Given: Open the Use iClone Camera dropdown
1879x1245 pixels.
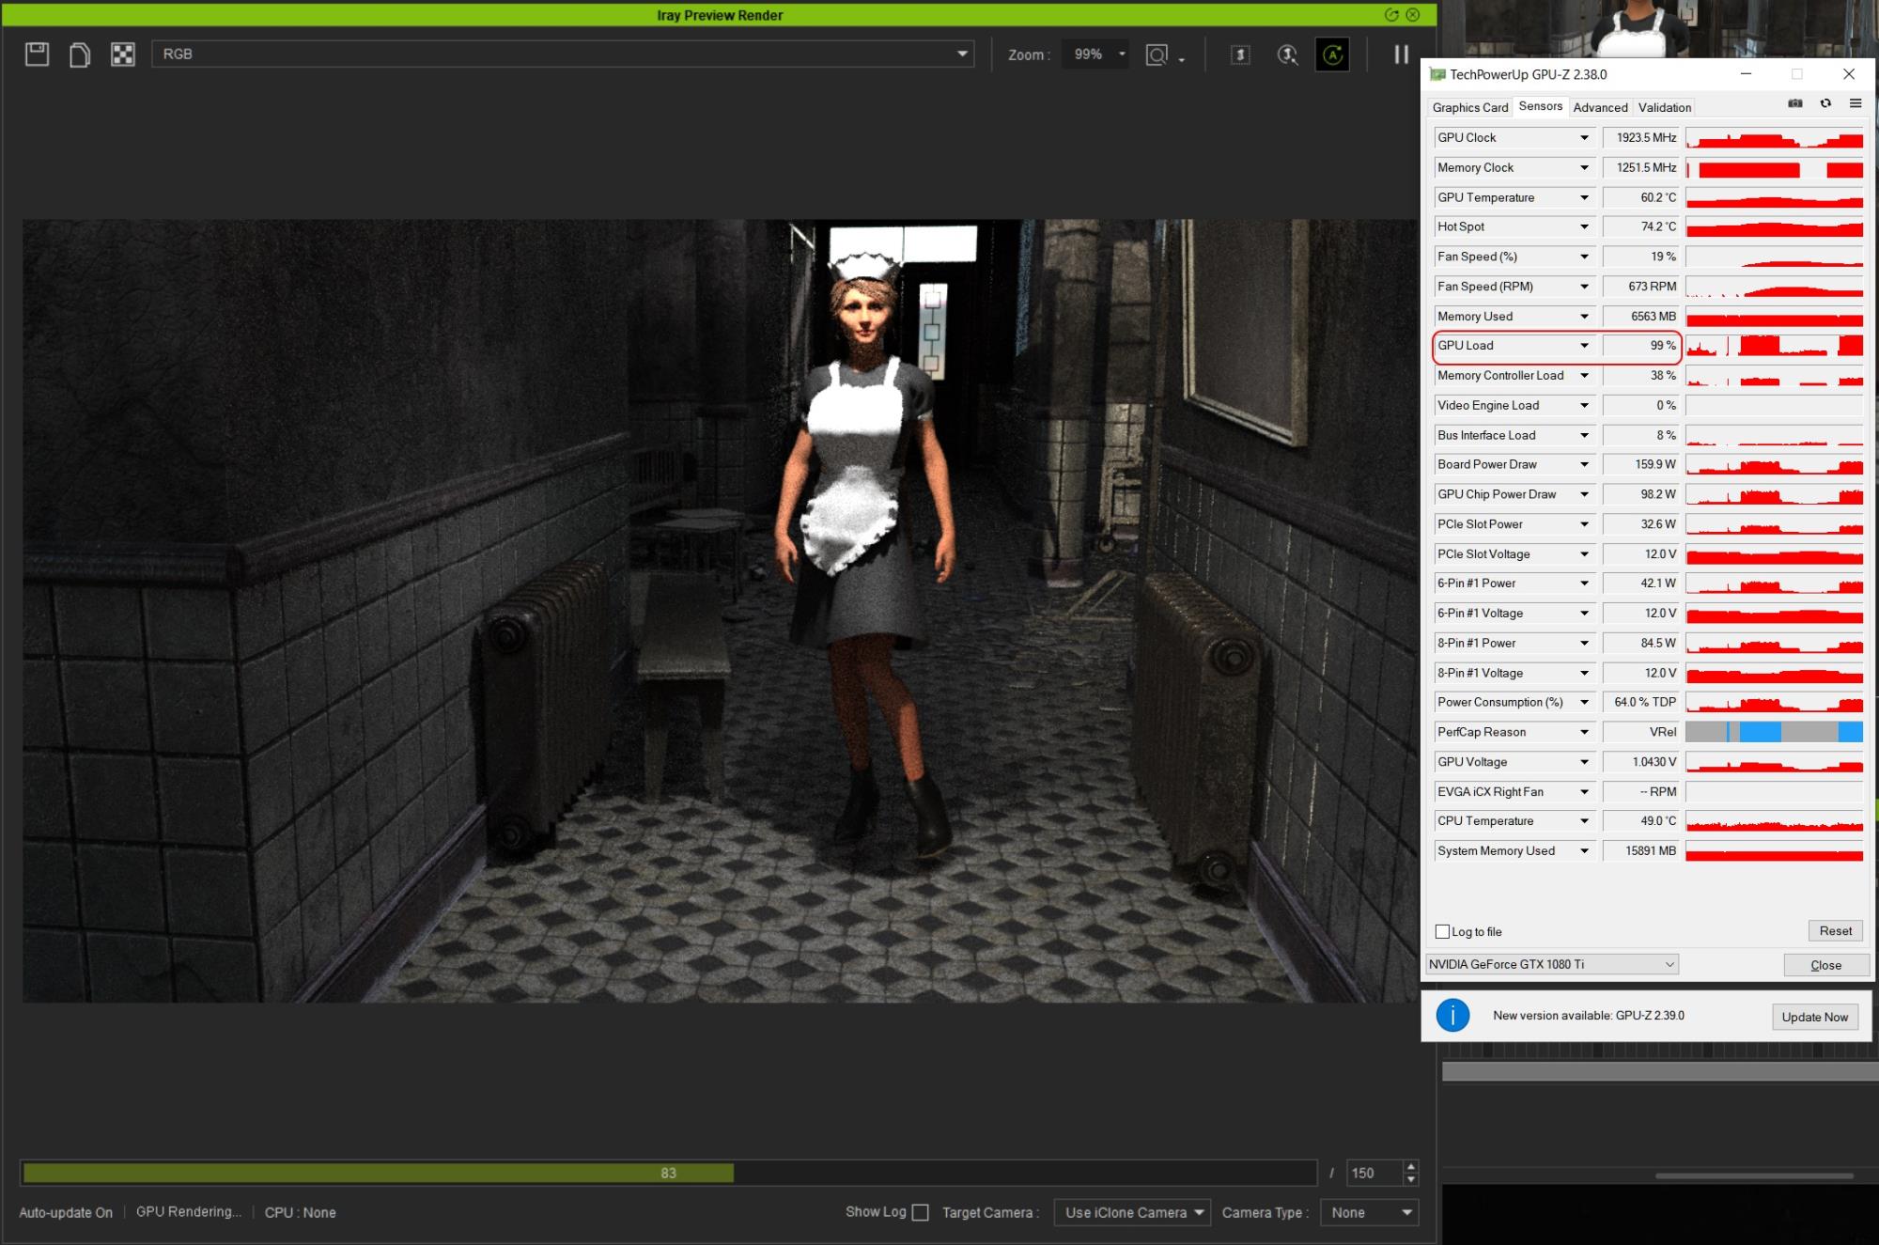Looking at the screenshot, I should click(1132, 1212).
